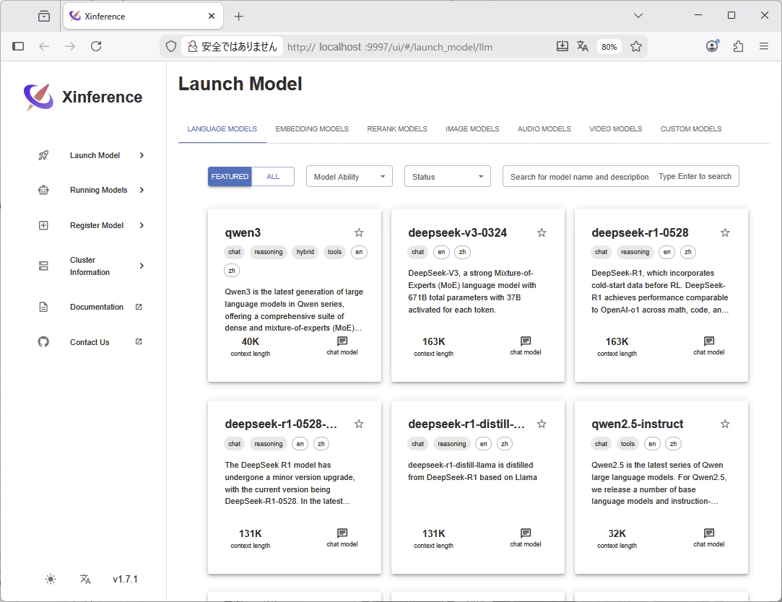Open the qwen3 model card title
782x602 pixels.
(x=243, y=233)
